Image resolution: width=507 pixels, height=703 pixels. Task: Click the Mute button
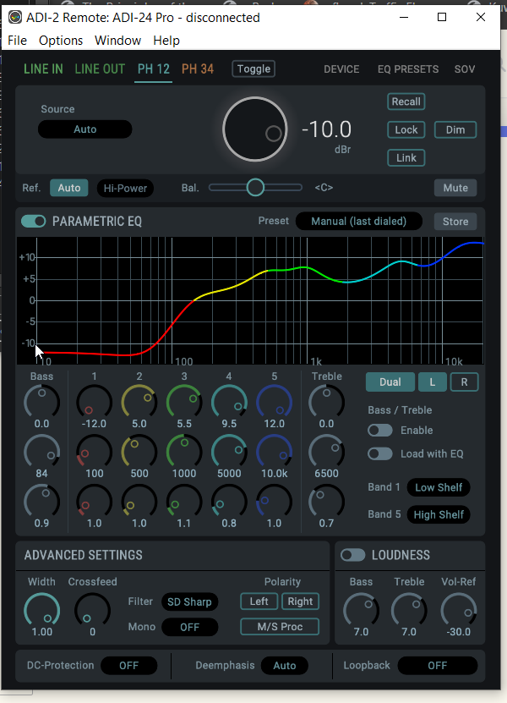(455, 188)
